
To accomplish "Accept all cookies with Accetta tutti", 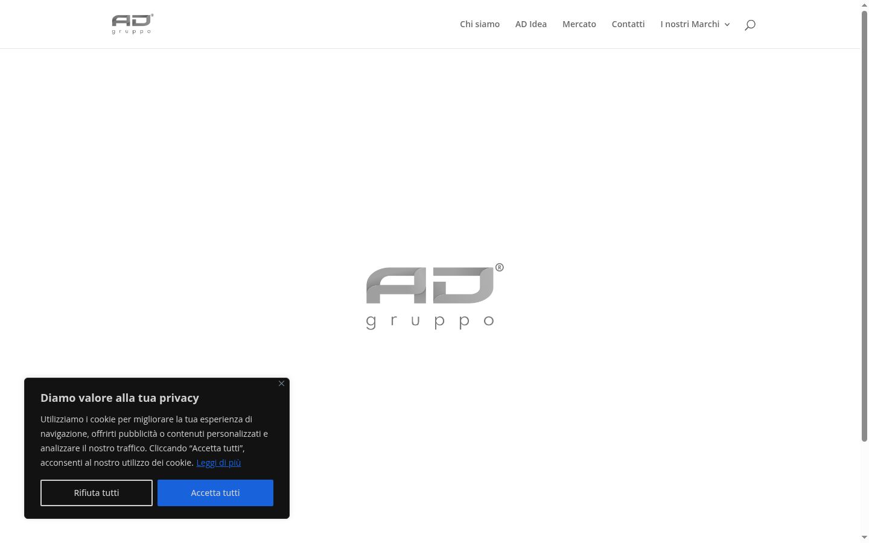I will (215, 493).
